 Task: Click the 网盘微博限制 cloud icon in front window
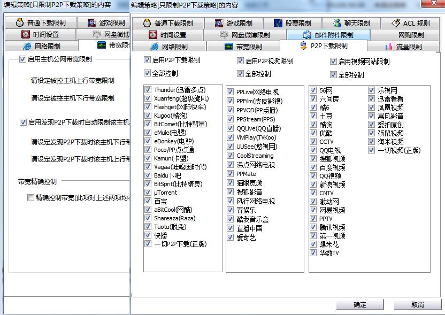click(x=224, y=35)
